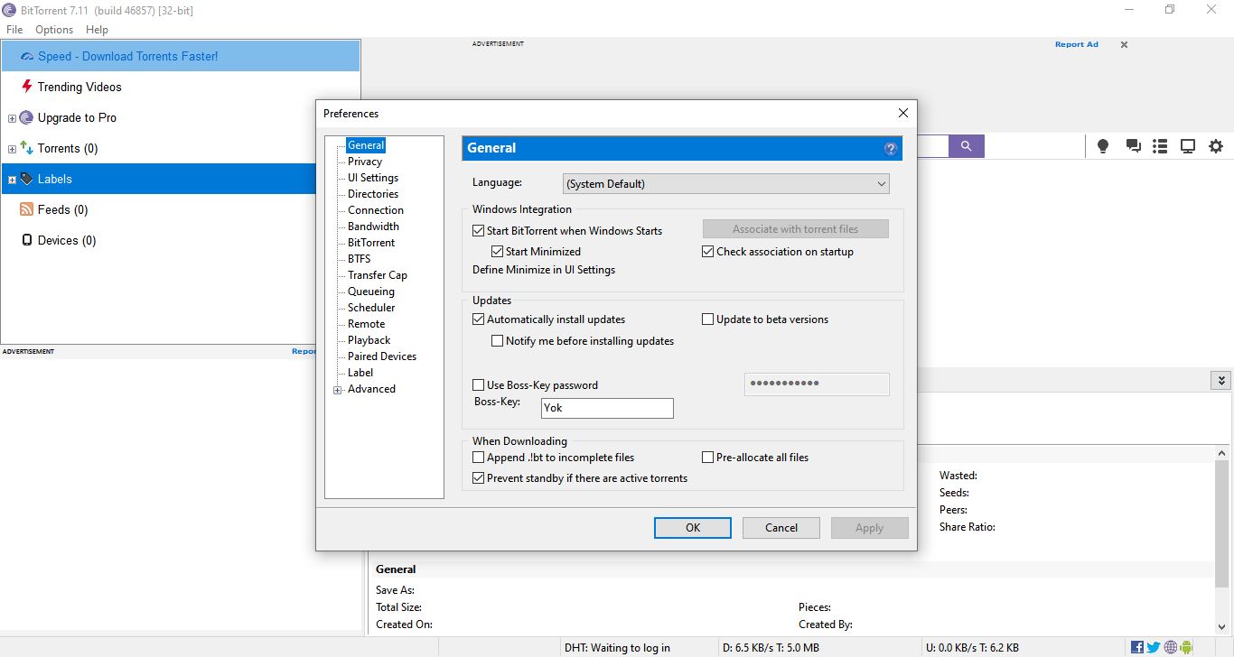The height and width of the screenshot is (657, 1234).
Task: Click the chat bubbles toolbar icon
Action: coord(1133,146)
